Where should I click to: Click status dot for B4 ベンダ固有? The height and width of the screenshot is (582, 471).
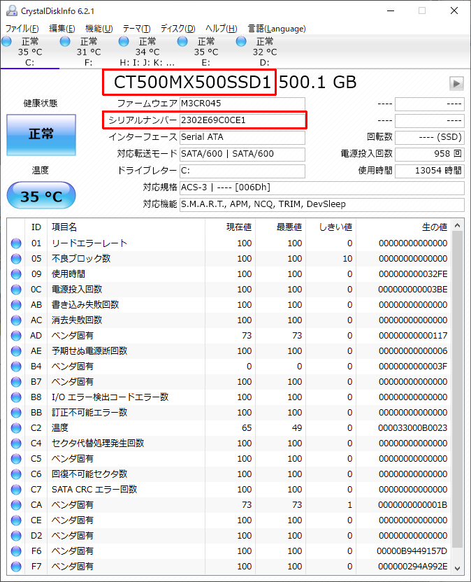[x=16, y=367]
